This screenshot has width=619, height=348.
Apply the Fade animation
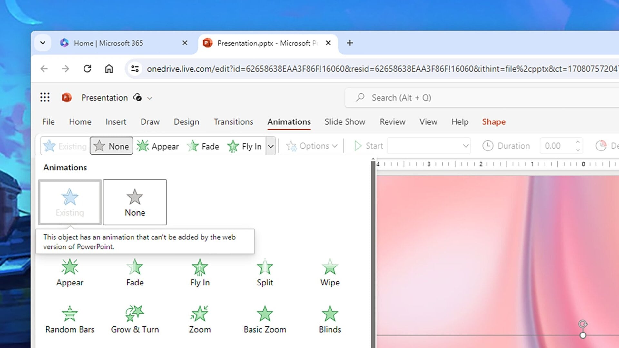(x=134, y=272)
